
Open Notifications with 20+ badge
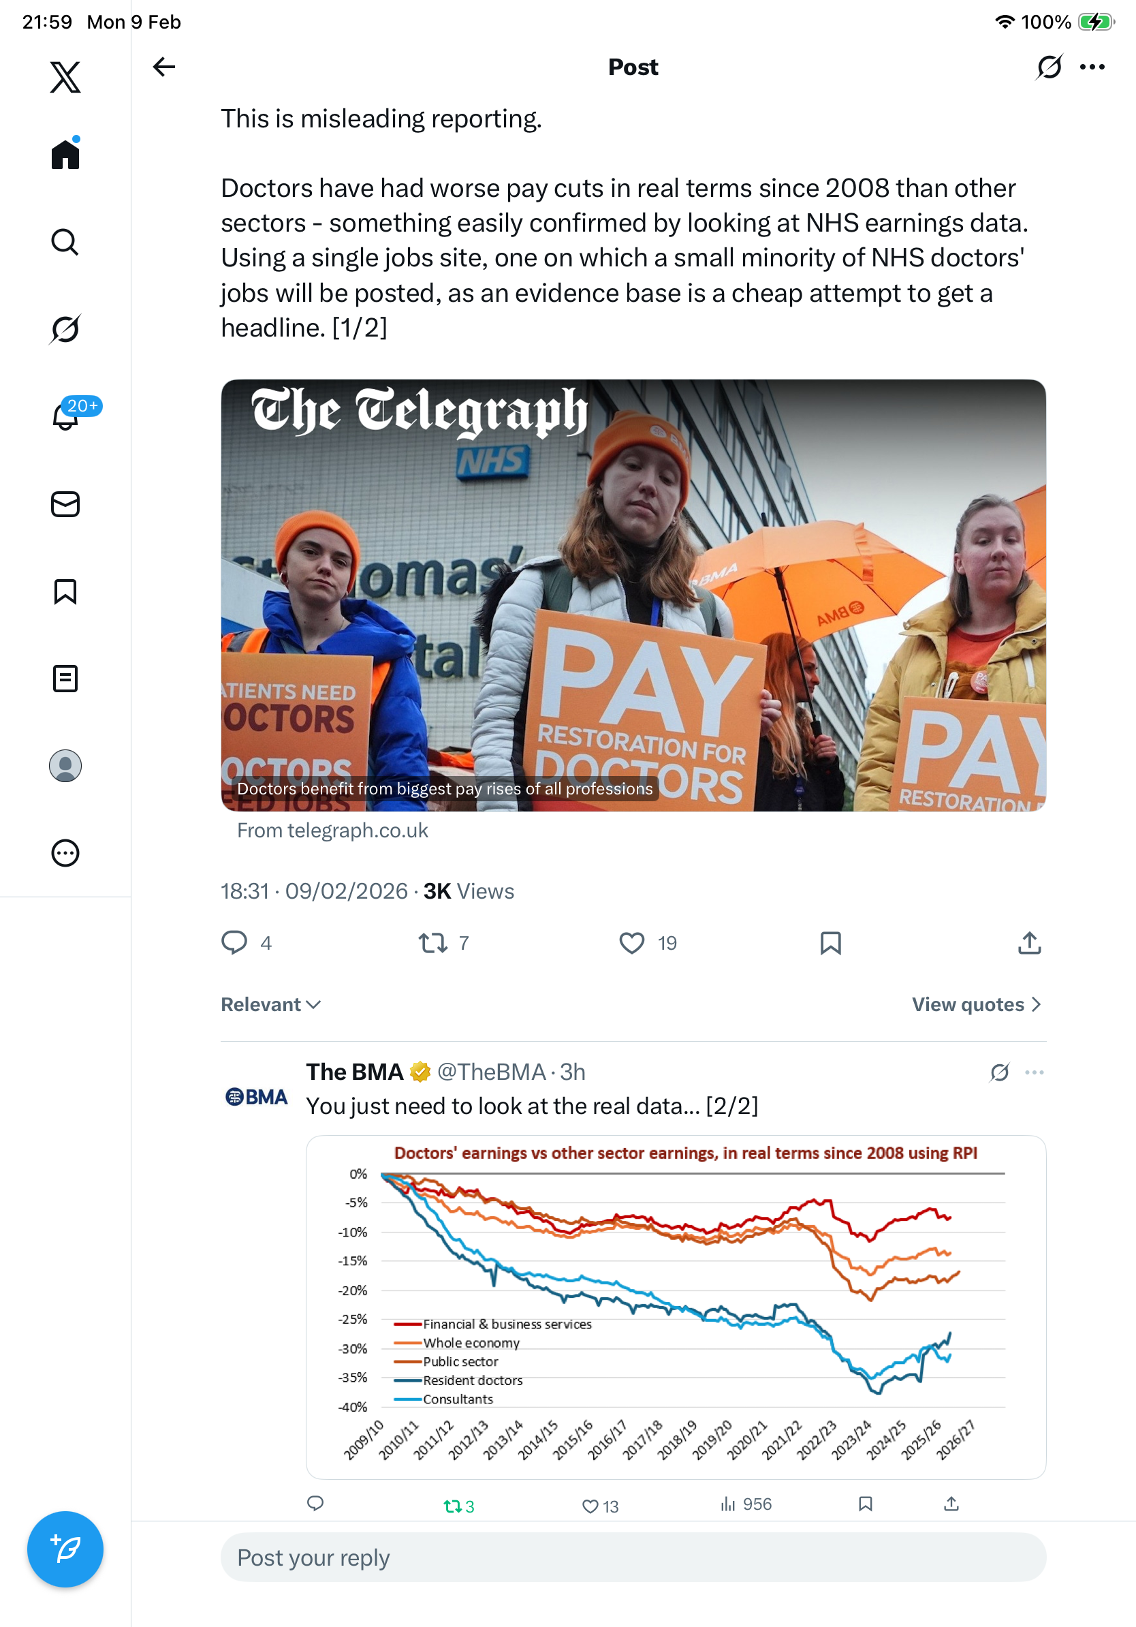(x=65, y=416)
